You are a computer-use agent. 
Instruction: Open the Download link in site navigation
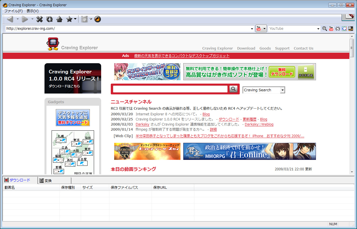tap(246, 48)
